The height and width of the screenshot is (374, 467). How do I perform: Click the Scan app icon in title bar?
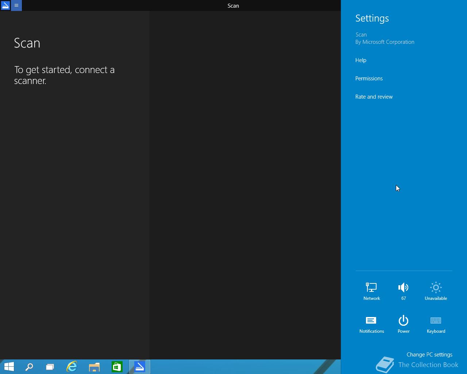[5, 5]
